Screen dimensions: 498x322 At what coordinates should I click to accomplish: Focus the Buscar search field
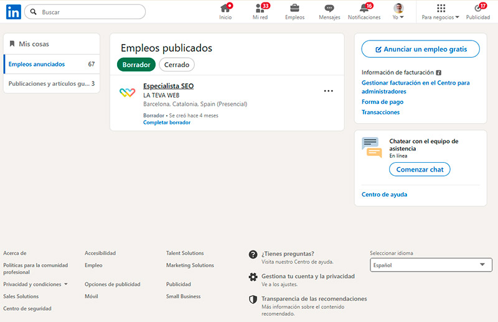coord(85,12)
